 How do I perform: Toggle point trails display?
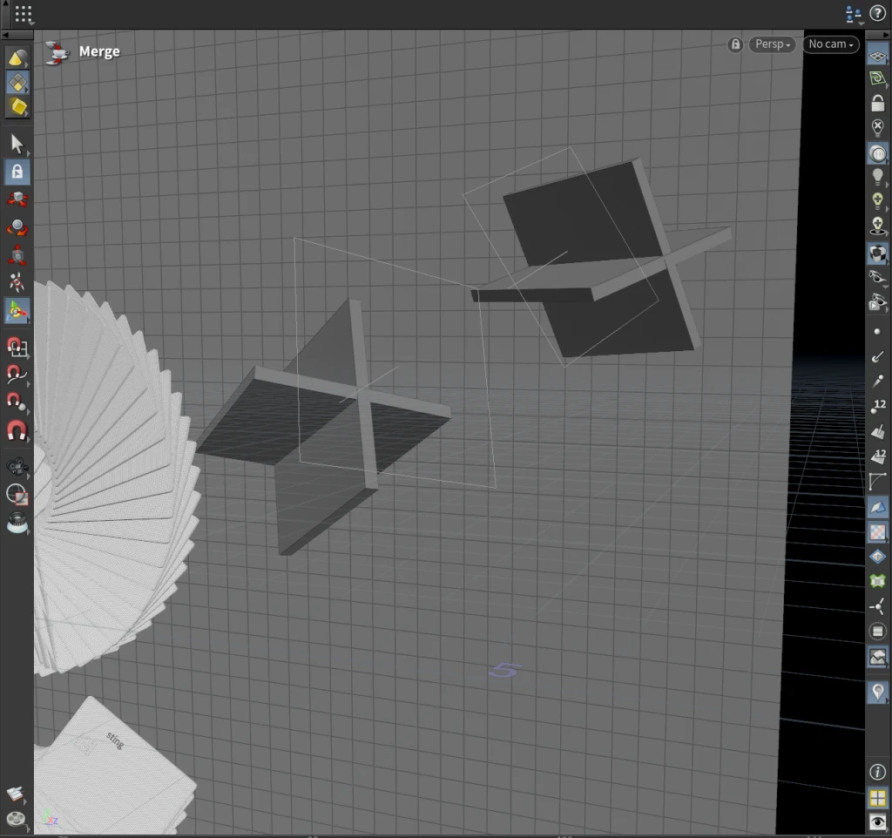point(877,381)
